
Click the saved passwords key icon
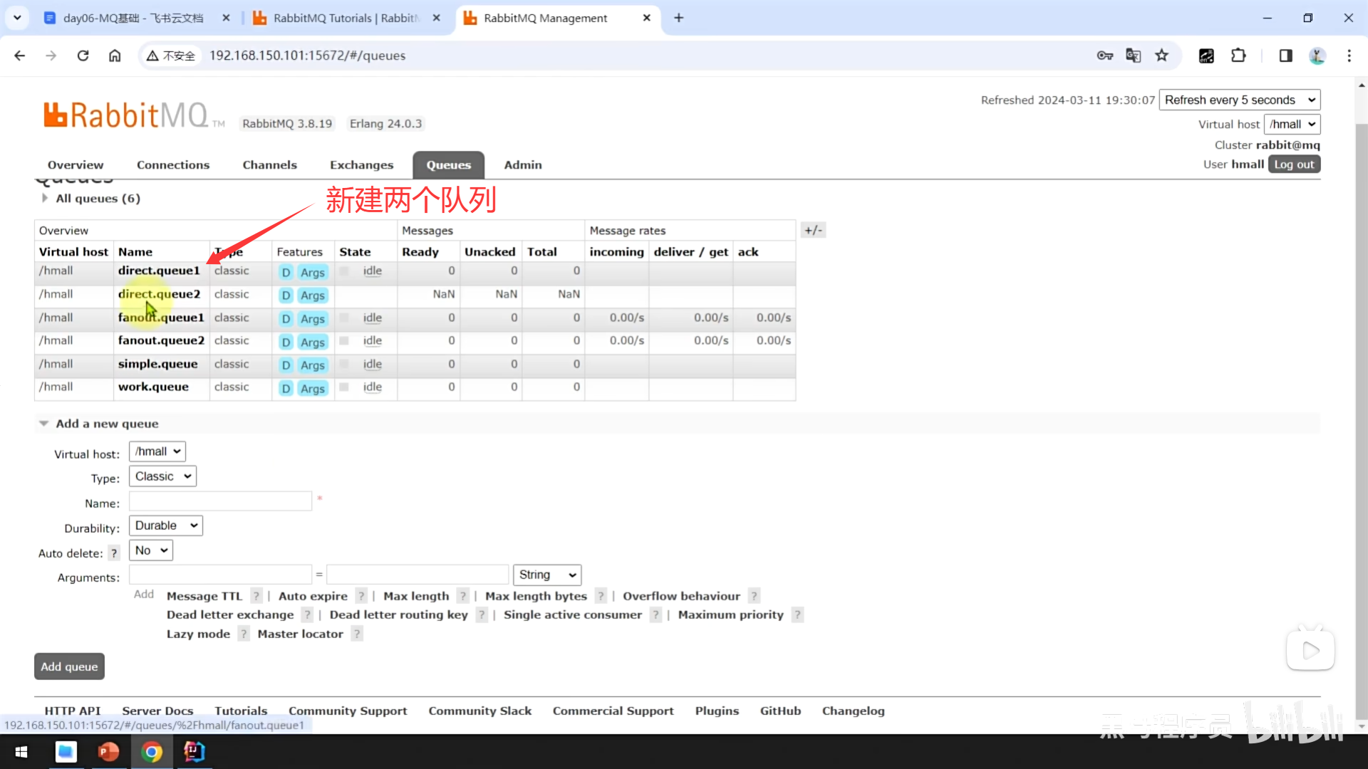pos(1104,56)
